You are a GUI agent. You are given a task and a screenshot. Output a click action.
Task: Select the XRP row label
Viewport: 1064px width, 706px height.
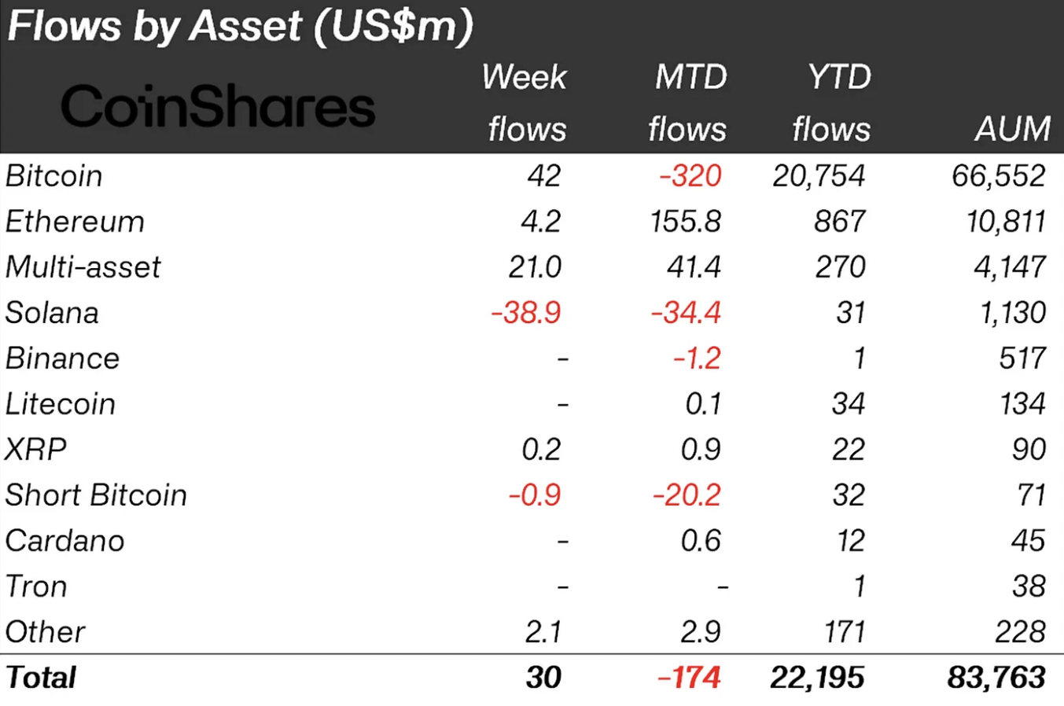tap(35, 450)
